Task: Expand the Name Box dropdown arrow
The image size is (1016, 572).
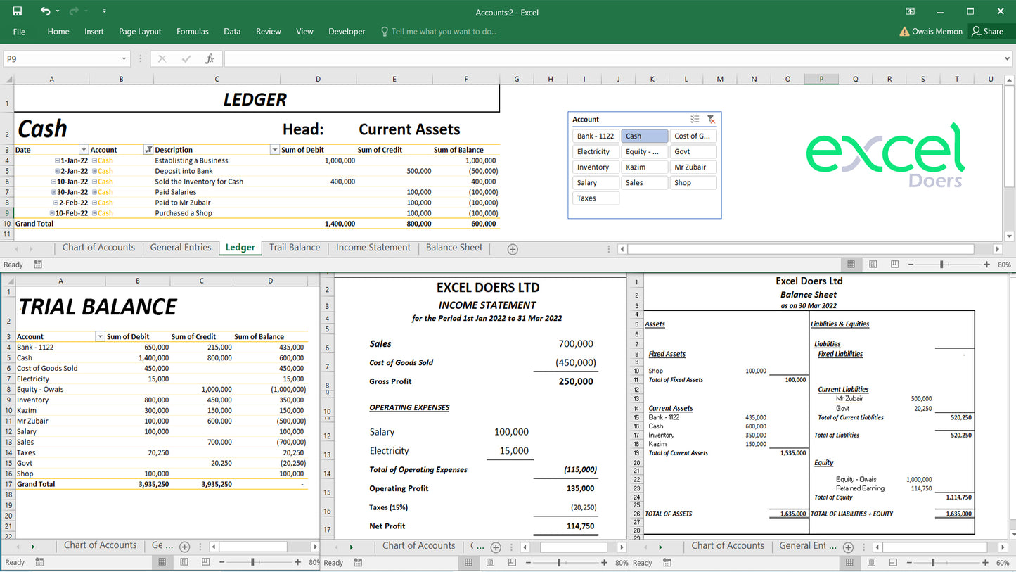Action: pyautogui.click(x=124, y=59)
